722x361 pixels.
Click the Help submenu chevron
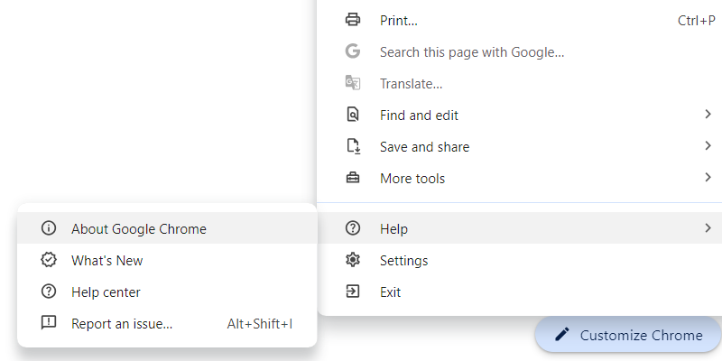coord(708,228)
